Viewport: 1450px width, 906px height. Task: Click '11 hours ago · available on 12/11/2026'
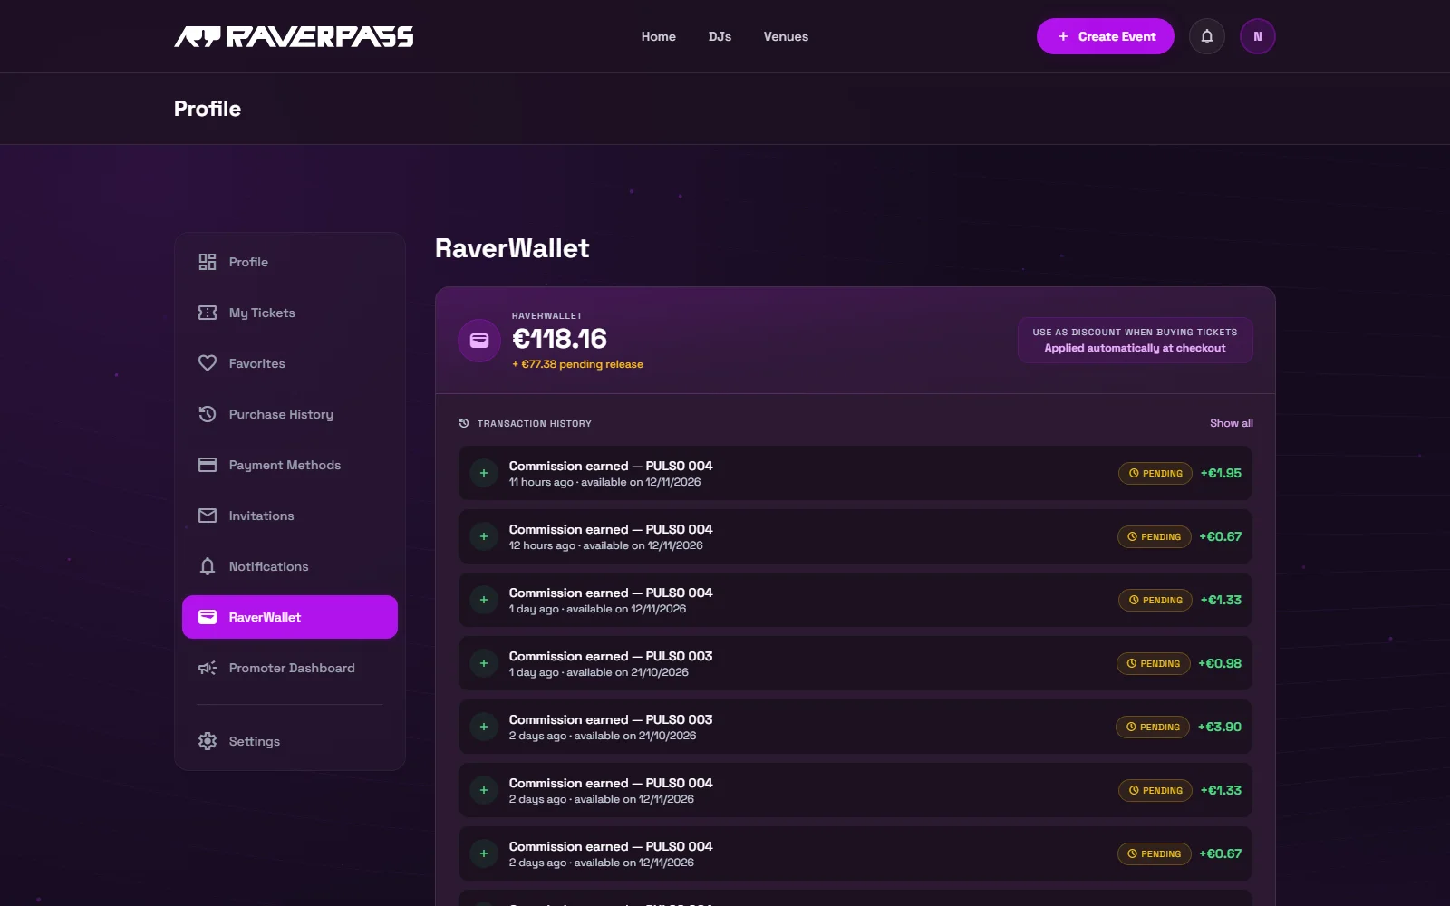coord(604,482)
